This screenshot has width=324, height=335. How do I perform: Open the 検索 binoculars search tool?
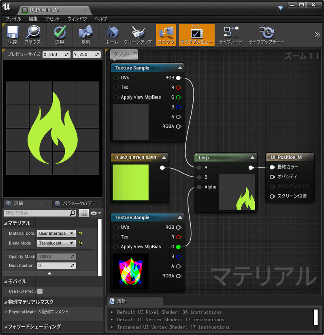(x=86, y=34)
